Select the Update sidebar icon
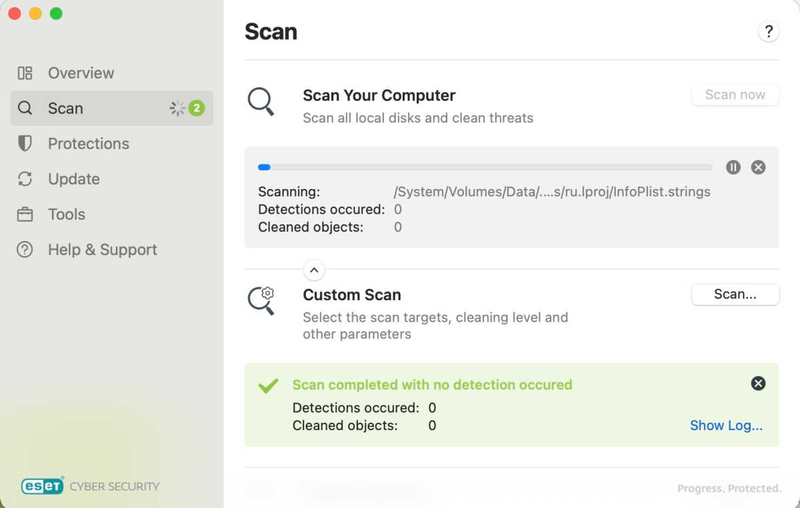The image size is (800, 508). click(25, 178)
